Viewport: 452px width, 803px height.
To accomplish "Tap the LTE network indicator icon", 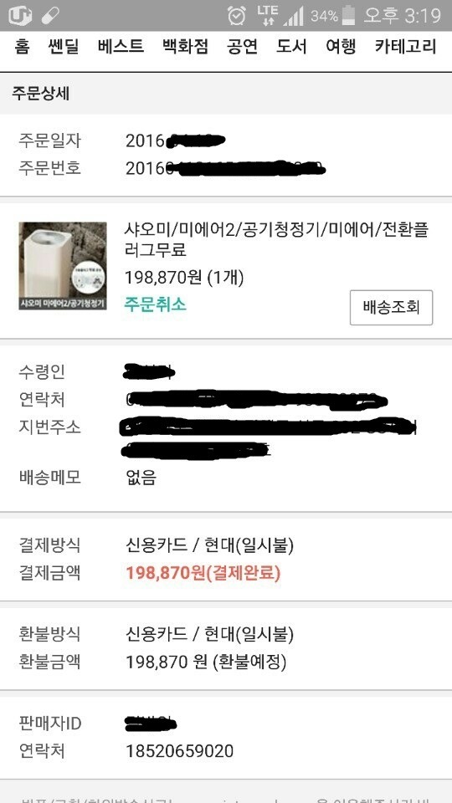I will coord(268,15).
